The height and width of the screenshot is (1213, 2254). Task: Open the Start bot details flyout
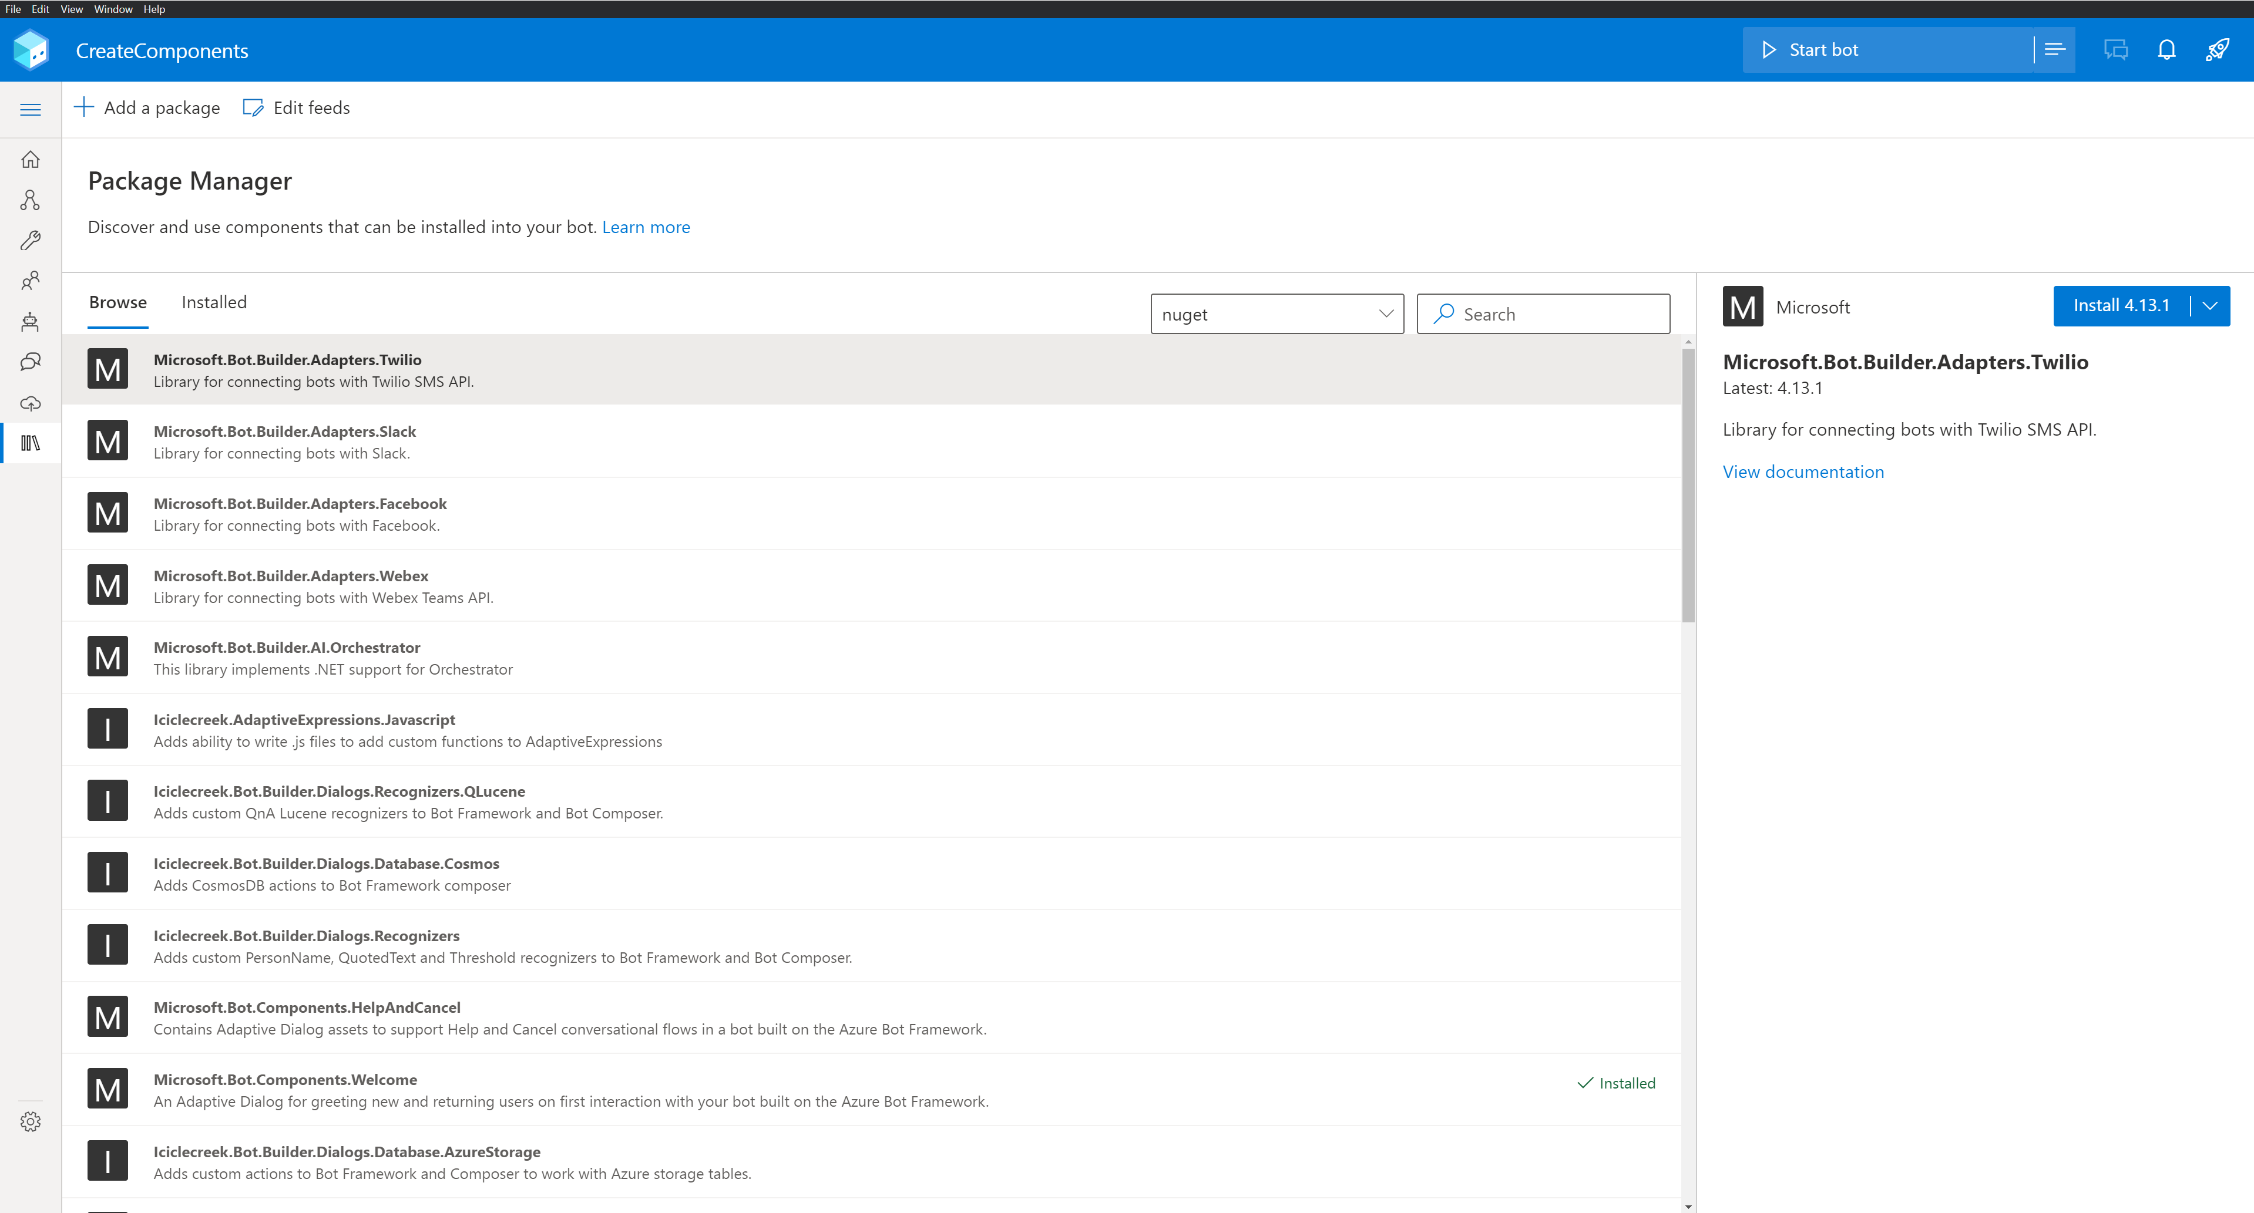(2054, 50)
